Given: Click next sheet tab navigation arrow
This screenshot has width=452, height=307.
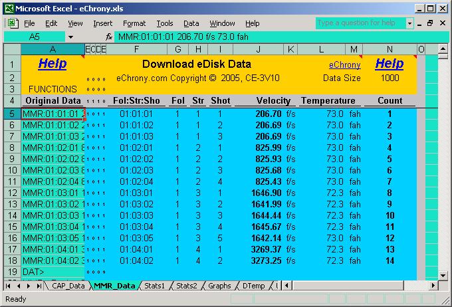Looking at the screenshot, I should pyautogui.click(x=28, y=286).
